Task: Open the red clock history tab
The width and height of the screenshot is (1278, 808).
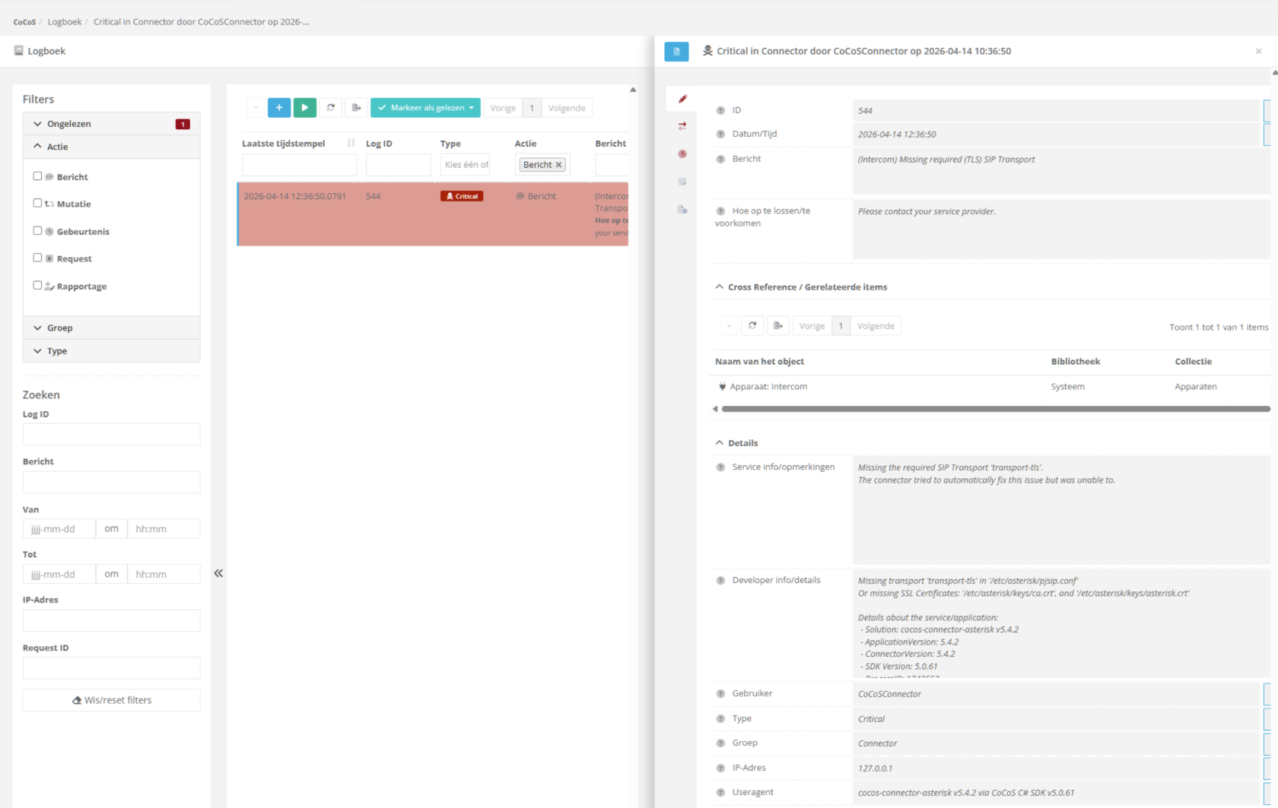Action: [682, 154]
